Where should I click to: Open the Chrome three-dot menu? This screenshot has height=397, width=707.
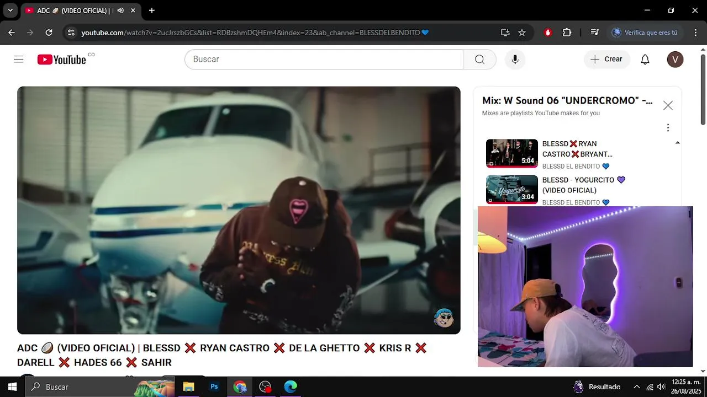point(694,33)
